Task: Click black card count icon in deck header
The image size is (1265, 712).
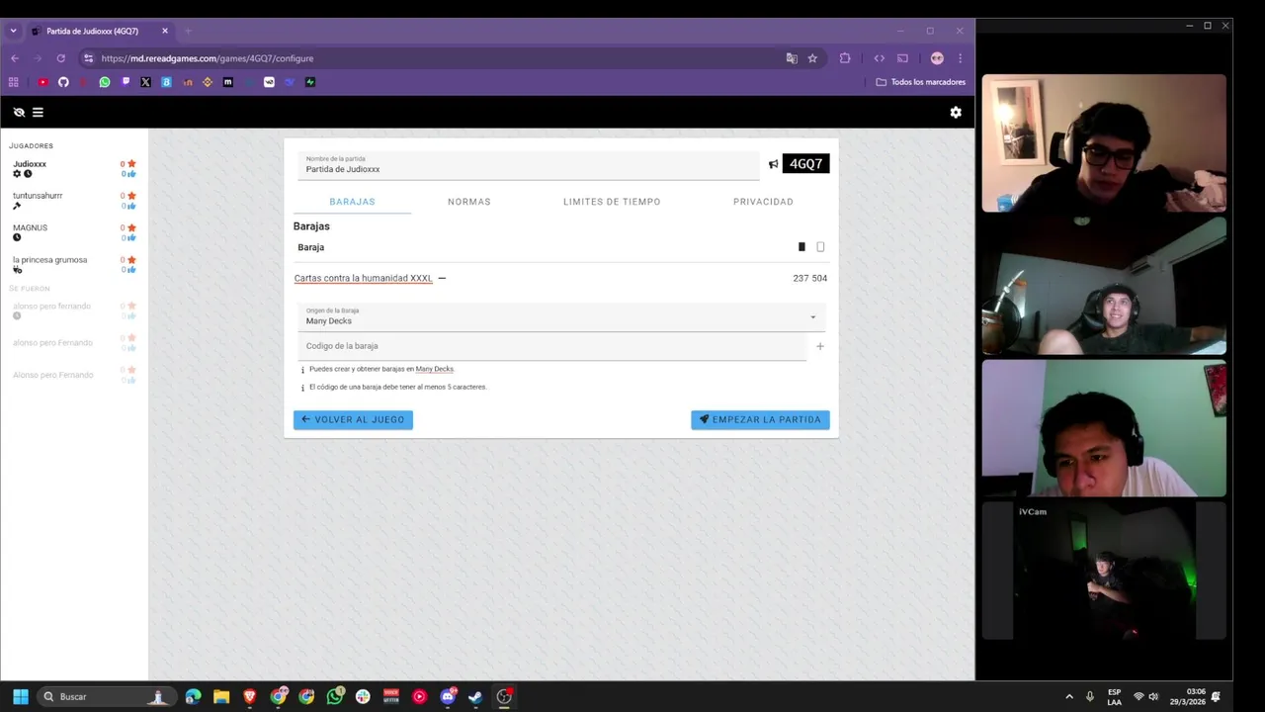Action: [x=801, y=247]
